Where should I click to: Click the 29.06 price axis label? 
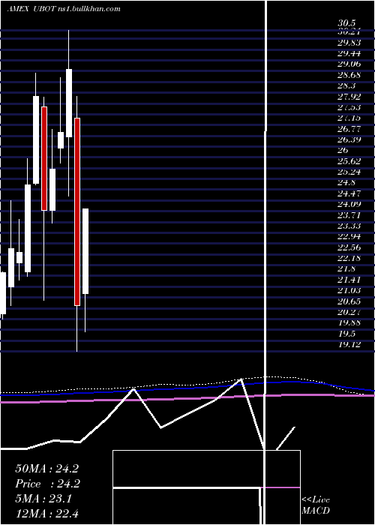[349, 64]
